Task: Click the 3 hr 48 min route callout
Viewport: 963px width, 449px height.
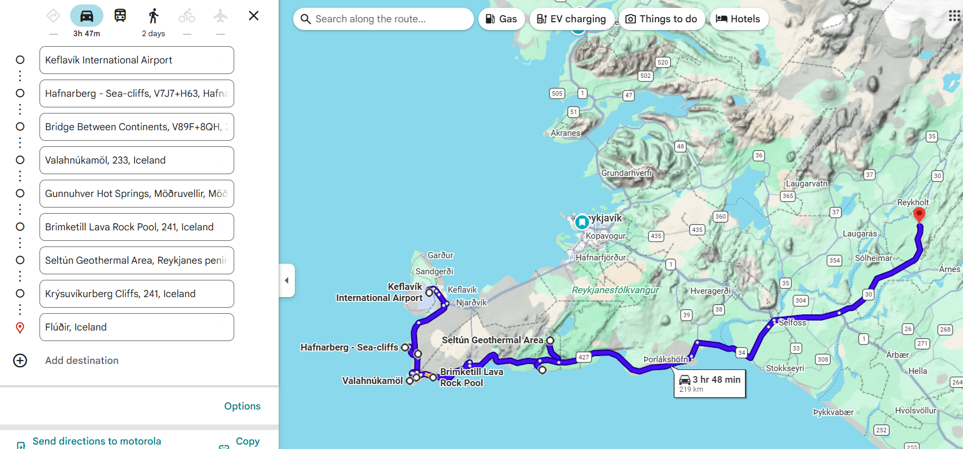Action: tap(710, 383)
